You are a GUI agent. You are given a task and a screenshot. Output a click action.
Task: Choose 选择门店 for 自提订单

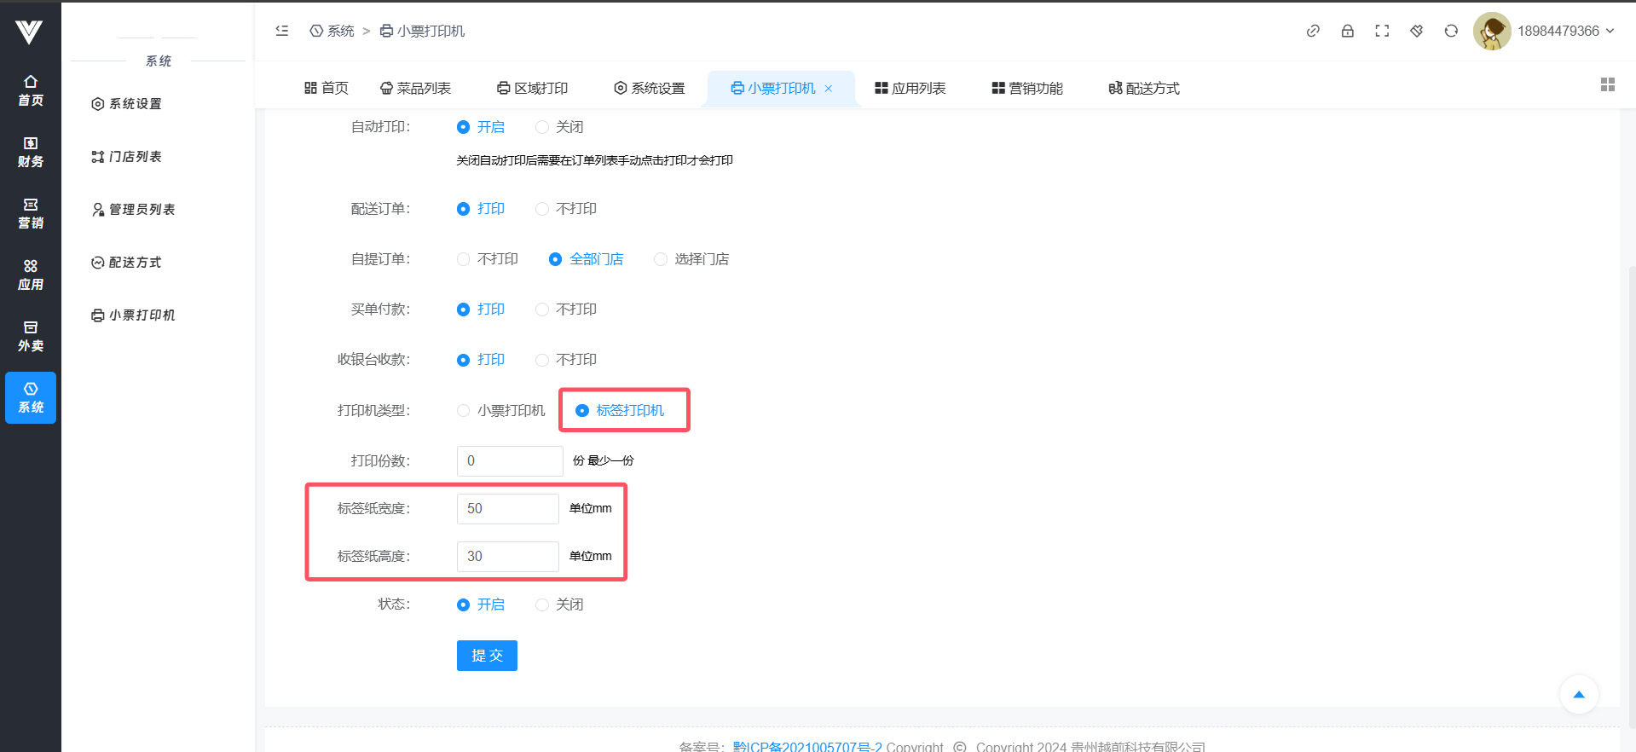pos(661,259)
